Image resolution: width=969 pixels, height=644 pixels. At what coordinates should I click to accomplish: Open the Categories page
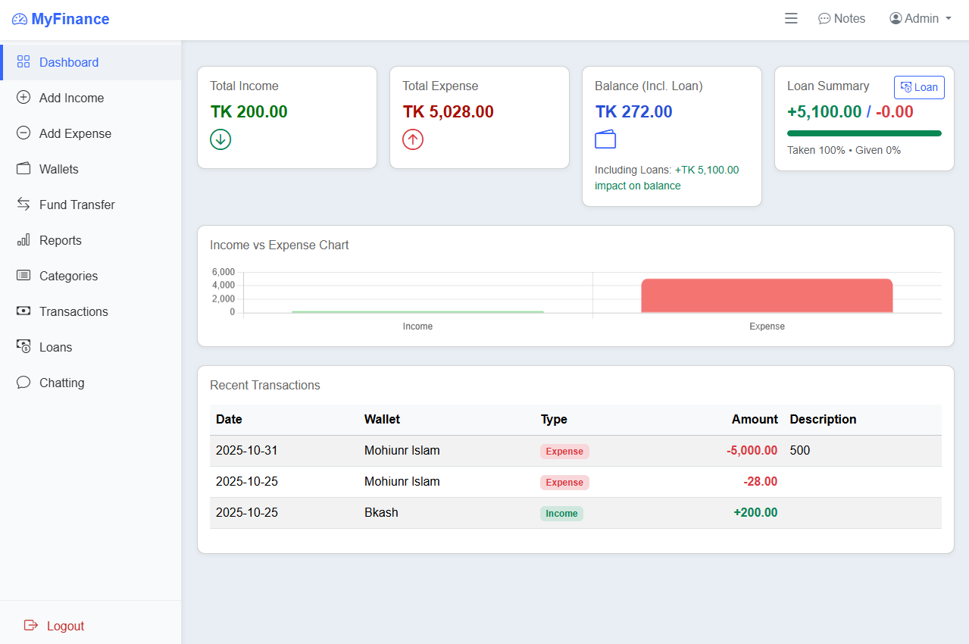click(68, 276)
